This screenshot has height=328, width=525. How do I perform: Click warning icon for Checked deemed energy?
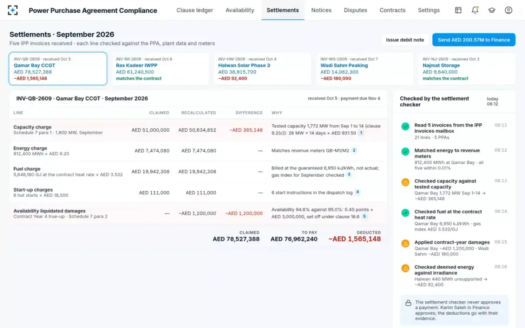click(406, 268)
